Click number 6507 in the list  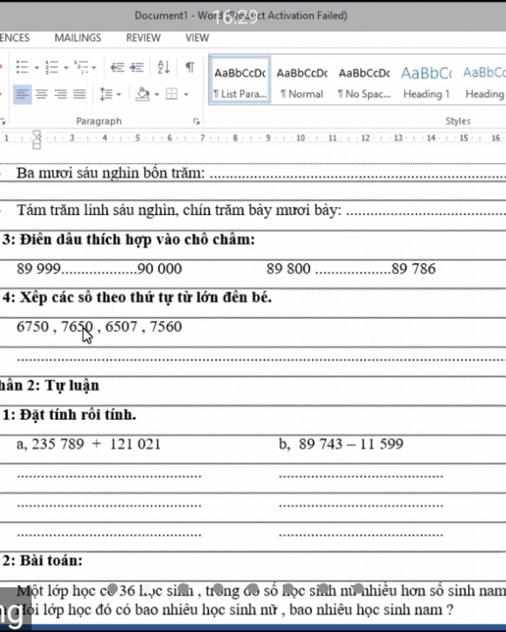point(121,327)
